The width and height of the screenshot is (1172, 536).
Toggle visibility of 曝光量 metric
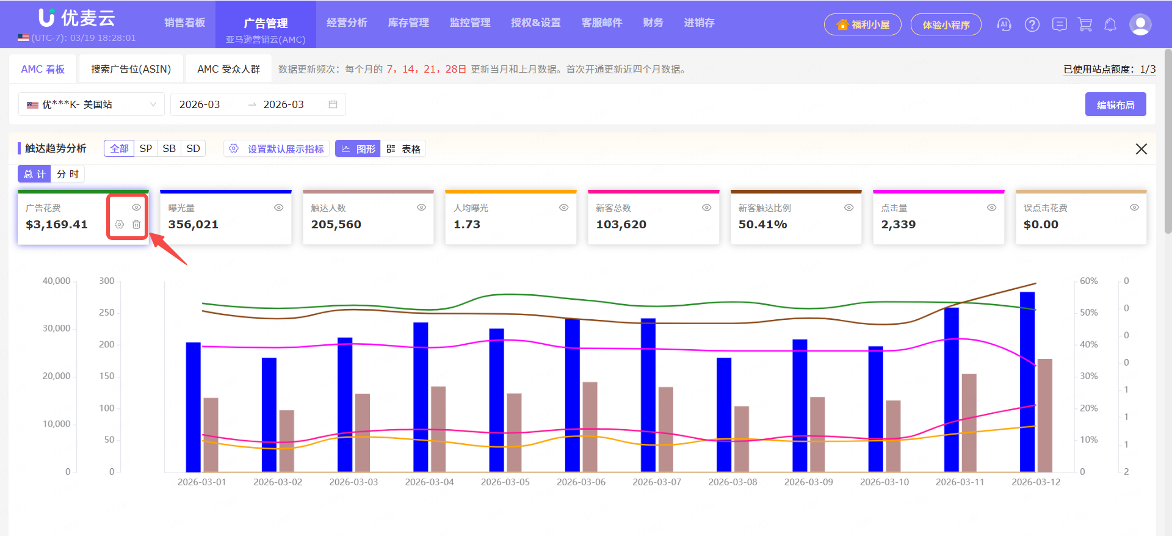click(279, 208)
